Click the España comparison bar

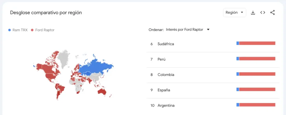256,89
